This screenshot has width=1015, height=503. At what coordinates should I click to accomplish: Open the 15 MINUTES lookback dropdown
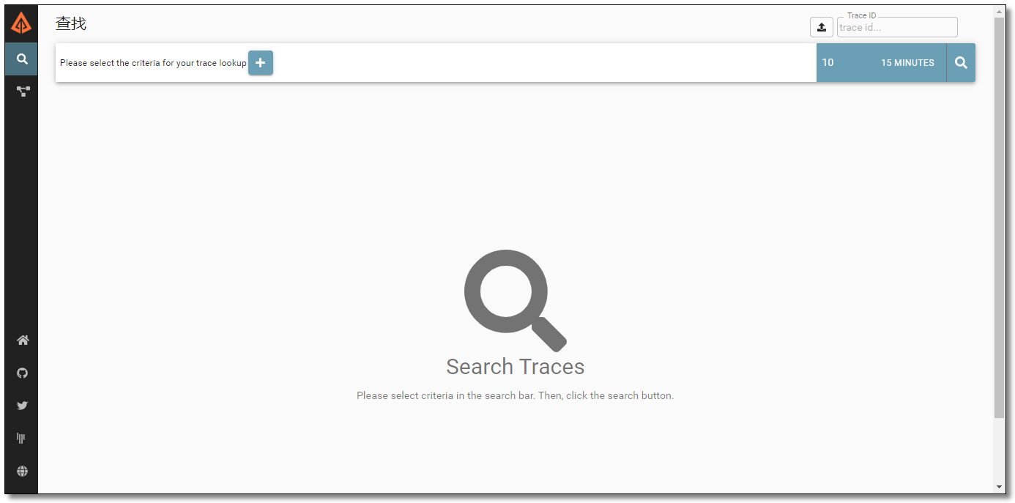[907, 63]
